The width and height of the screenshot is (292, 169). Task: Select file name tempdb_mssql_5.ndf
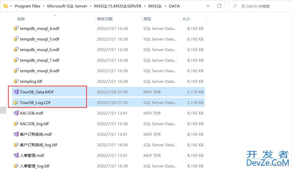pyautogui.click(x=39, y=39)
